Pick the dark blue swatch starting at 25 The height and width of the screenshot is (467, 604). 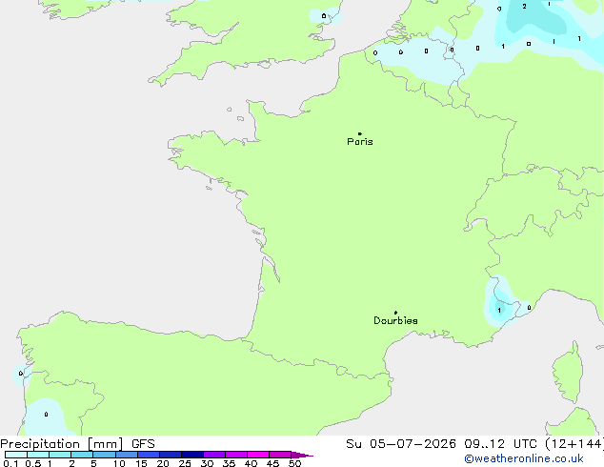pyautogui.click(x=191, y=455)
